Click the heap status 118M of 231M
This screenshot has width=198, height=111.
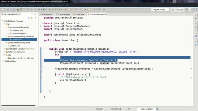[146, 109]
